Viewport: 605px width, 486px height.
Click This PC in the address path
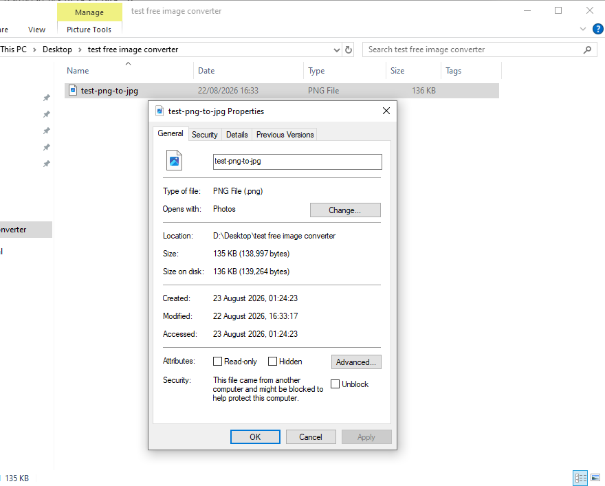(14, 49)
